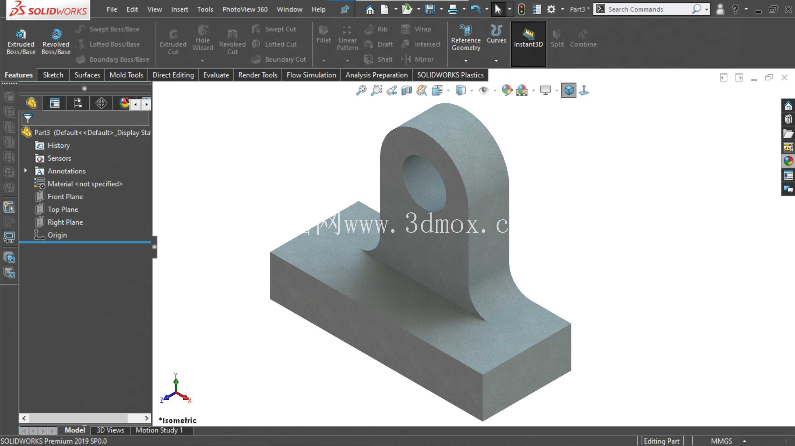Open SOLIDWORKS Resources home task pane
The width and height of the screenshot is (795, 446).
[788, 106]
